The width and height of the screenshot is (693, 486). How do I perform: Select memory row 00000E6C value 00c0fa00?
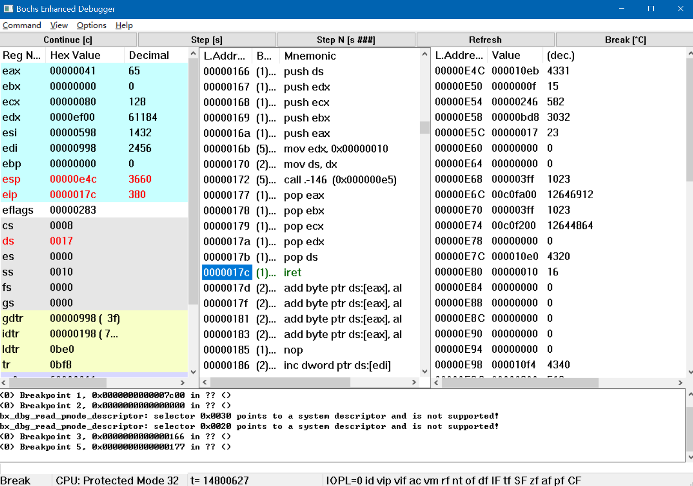coord(559,195)
